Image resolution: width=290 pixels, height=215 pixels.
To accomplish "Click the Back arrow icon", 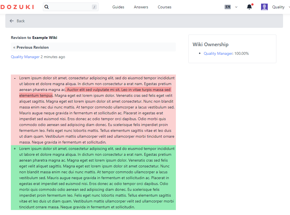I will 12,21.
